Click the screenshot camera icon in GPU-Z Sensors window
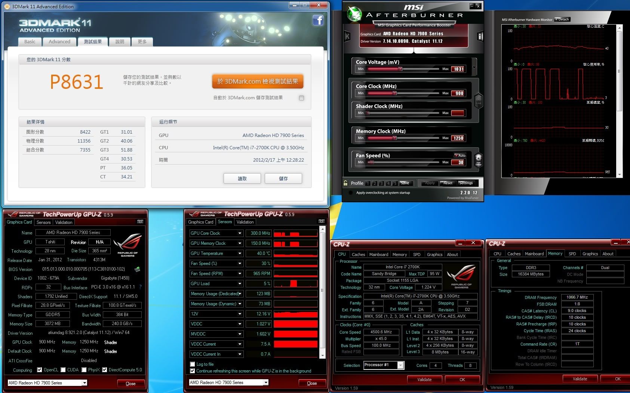 coord(321,221)
